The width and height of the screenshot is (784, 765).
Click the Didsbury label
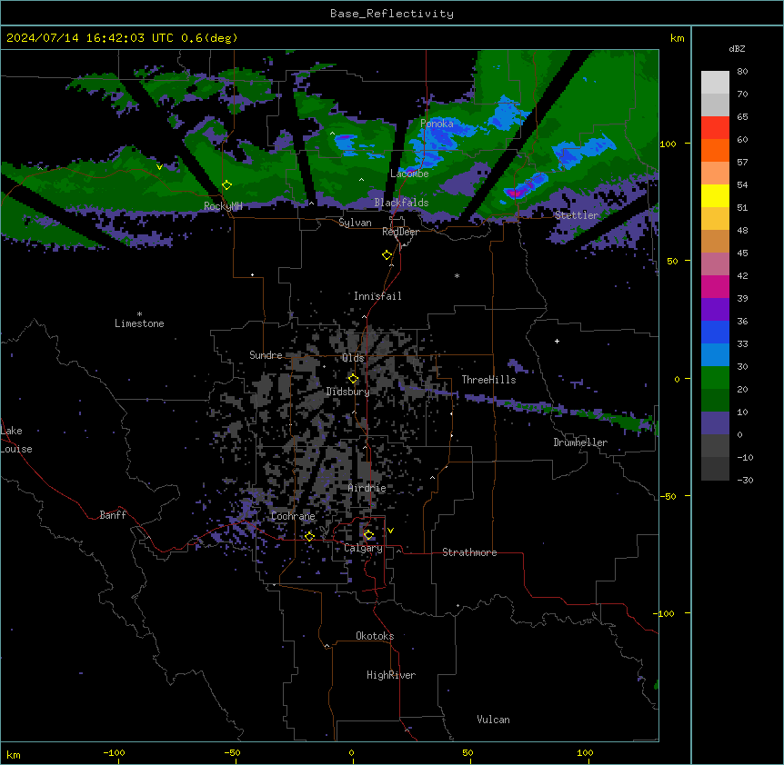pyautogui.click(x=348, y=392)
